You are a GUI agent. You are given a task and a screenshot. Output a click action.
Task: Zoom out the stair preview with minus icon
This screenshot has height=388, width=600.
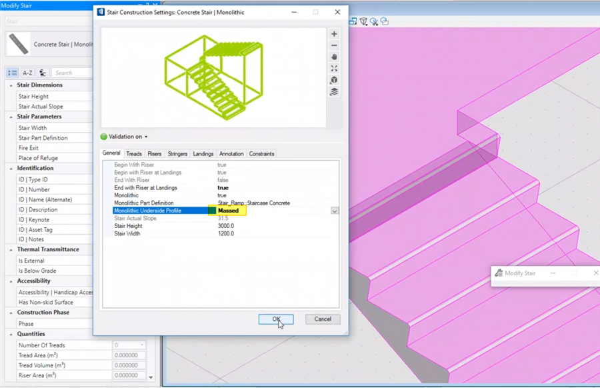[334, 45]
